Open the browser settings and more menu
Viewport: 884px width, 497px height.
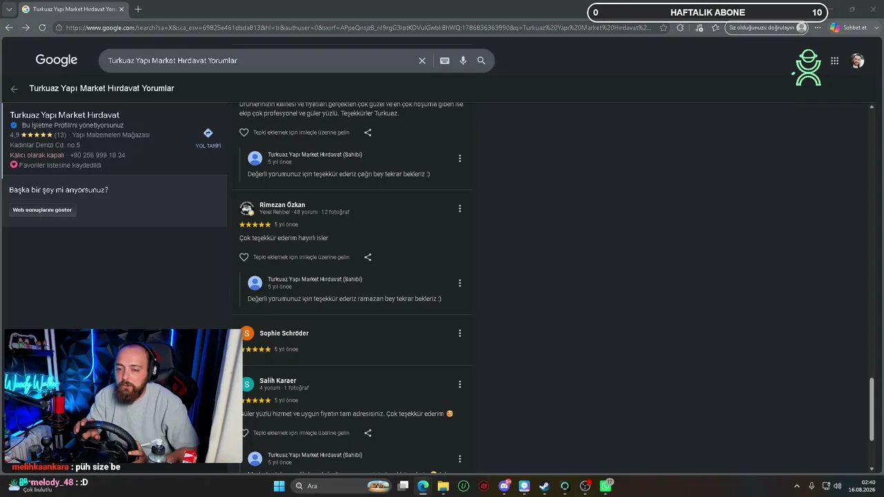pos(818,28)
